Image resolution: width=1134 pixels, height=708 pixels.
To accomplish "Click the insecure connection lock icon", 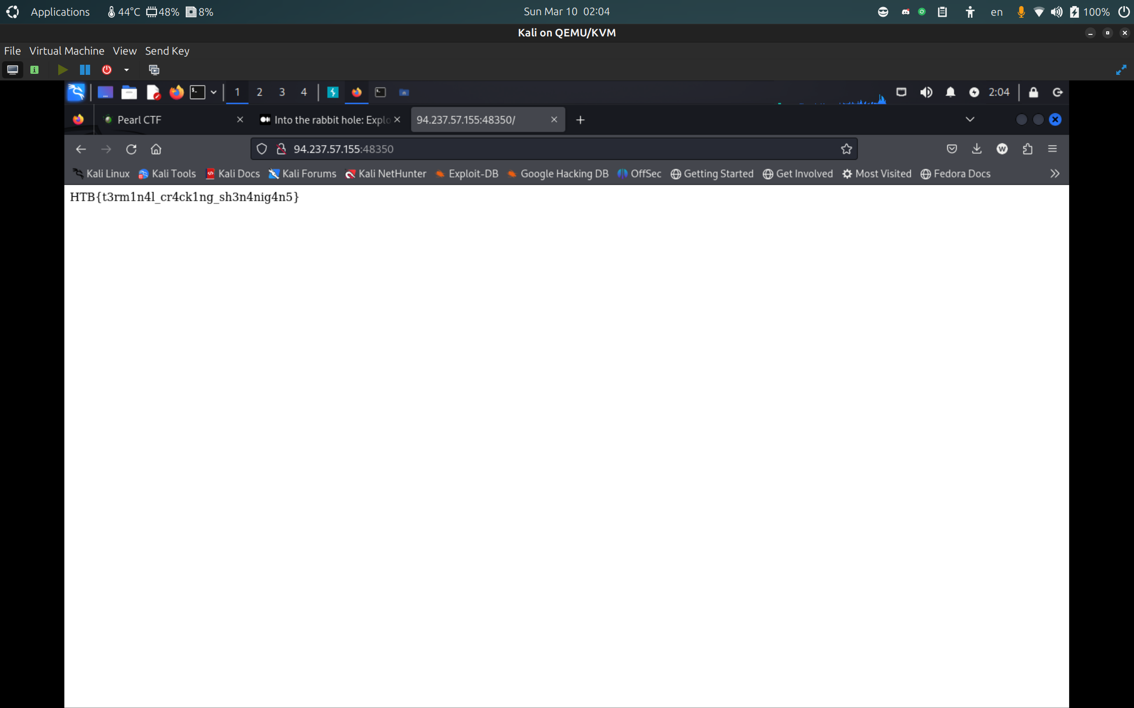I will (281, 149).
